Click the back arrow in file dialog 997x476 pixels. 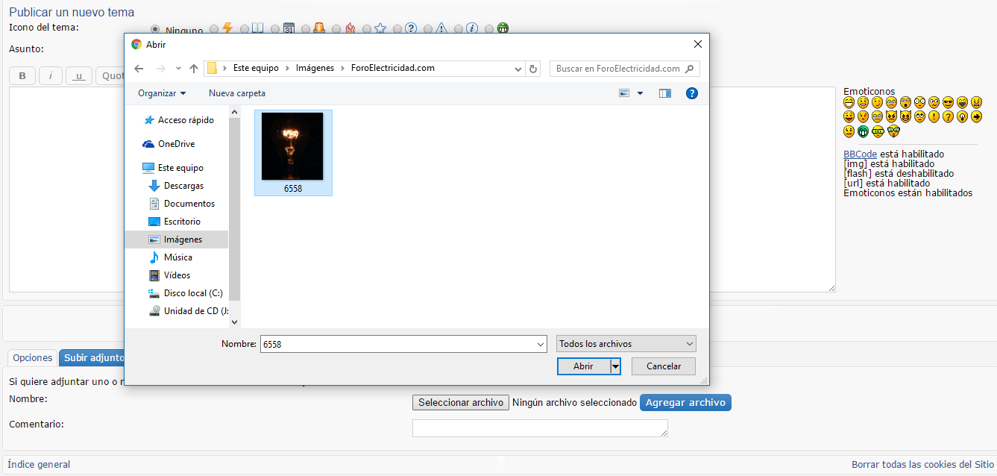click(139, 69)
